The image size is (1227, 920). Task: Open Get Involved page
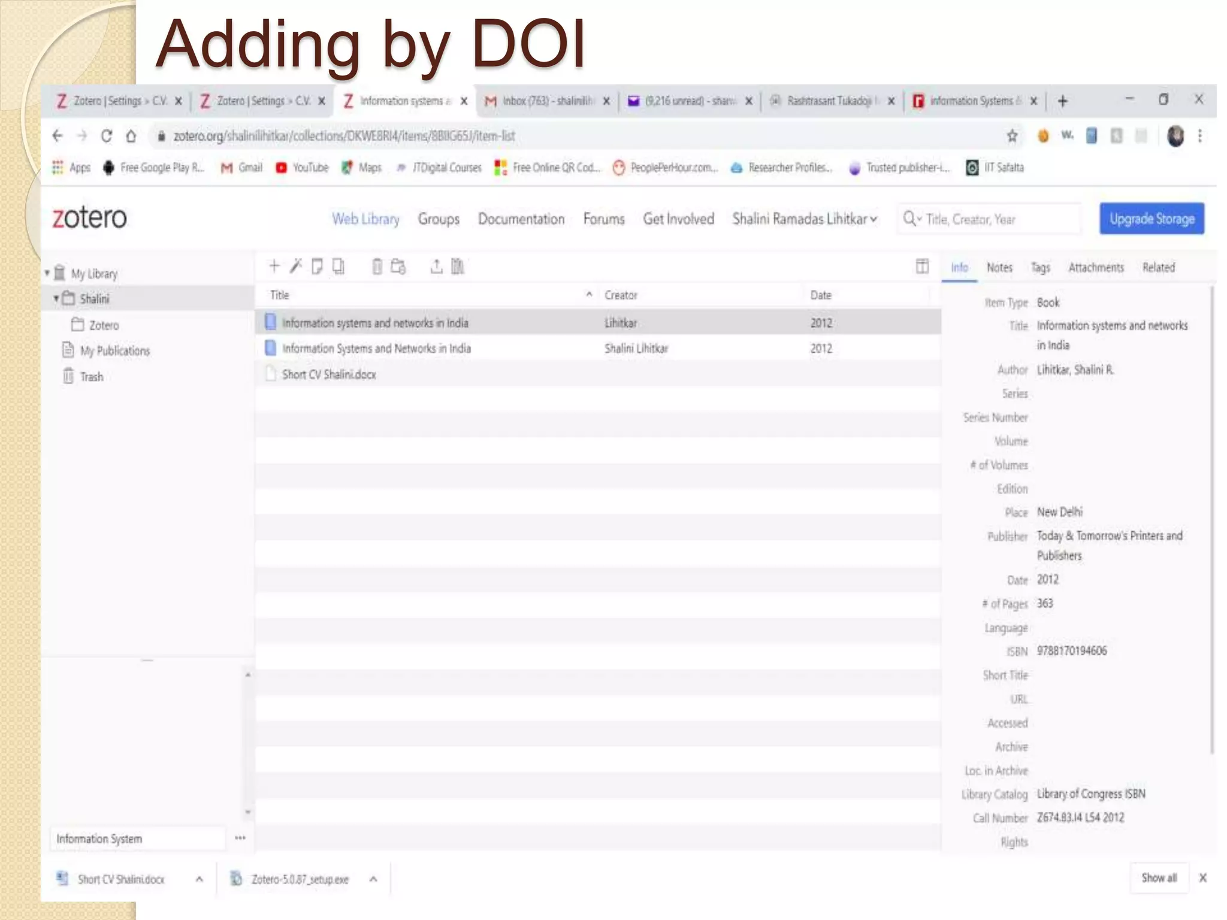[678, 219]
